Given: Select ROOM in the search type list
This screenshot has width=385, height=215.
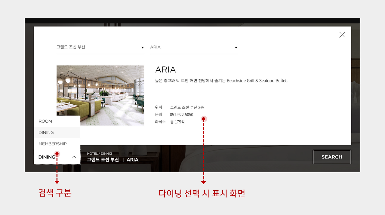Looking at the screenshot, I should [x=57, y=121].
